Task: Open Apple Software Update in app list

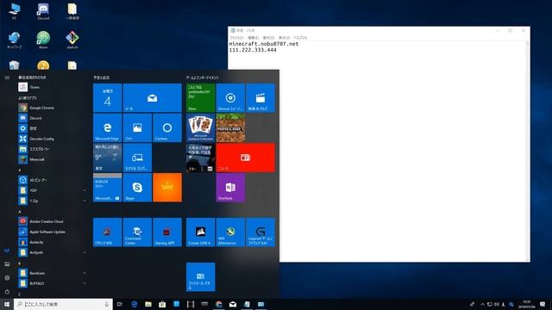Action: tap(52, 232)
